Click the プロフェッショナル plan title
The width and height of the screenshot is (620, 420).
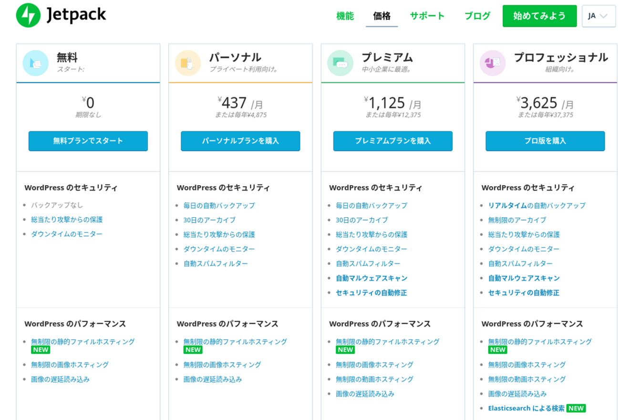tap(560, 58)
